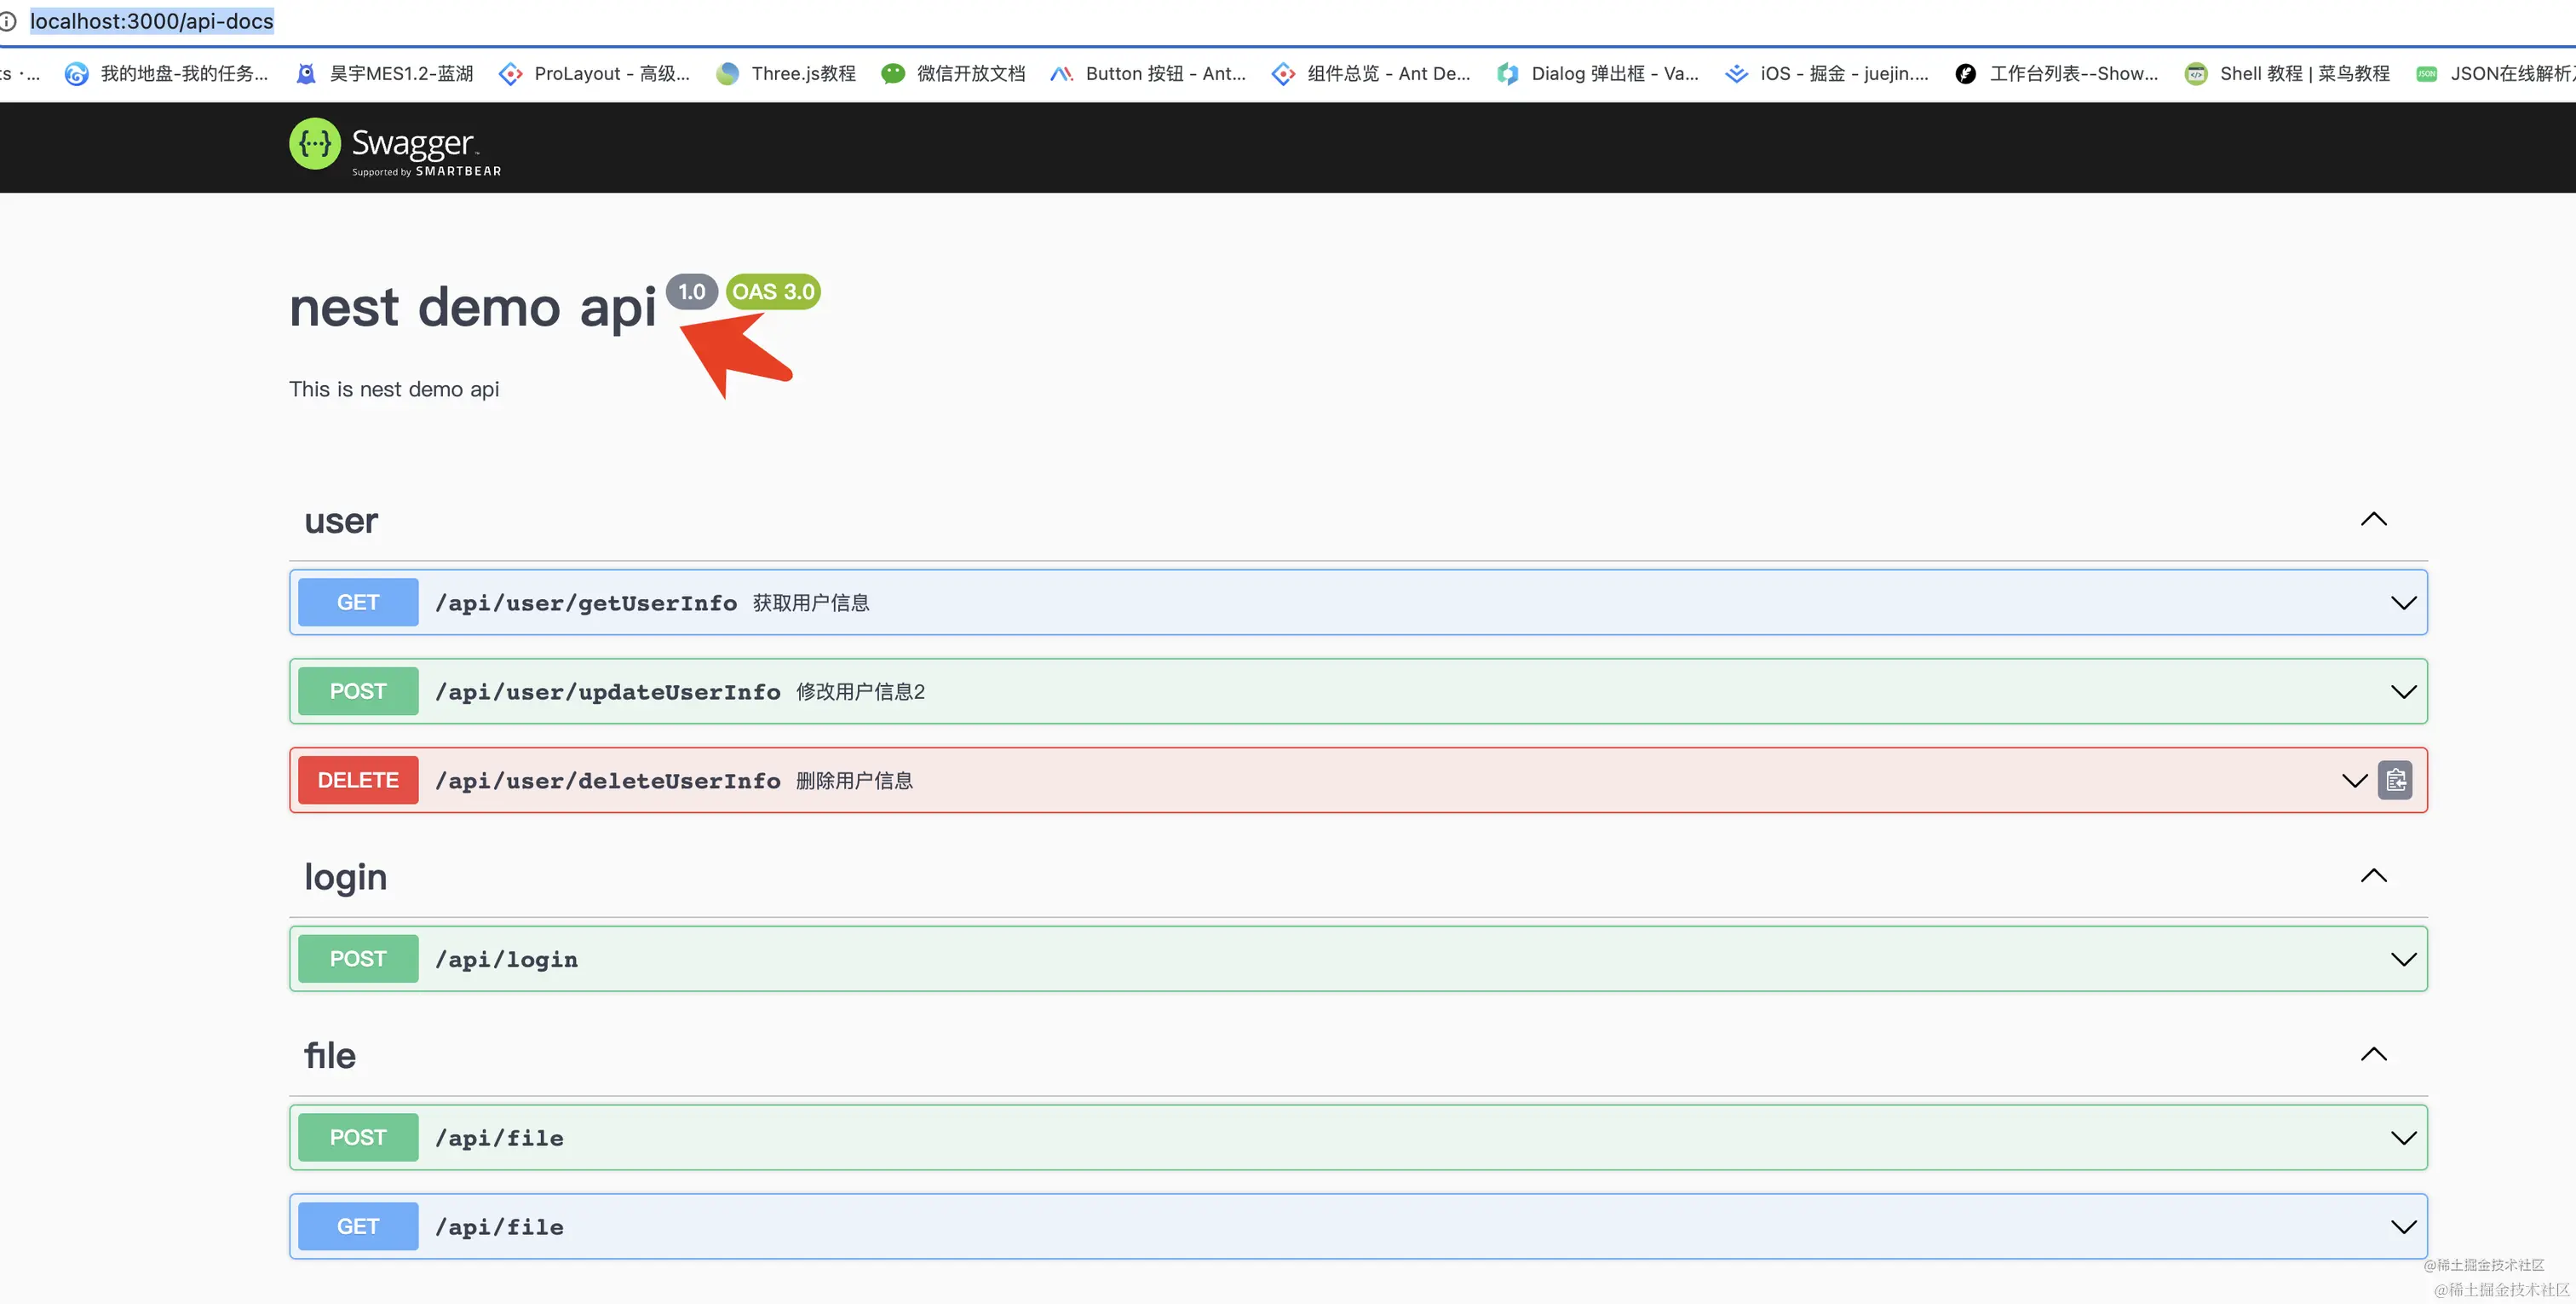The width and height of the screenshot is (2576, 1304).
Task: Open the iOS 掘金 bookmark
Action: [x=1825, y=73]
